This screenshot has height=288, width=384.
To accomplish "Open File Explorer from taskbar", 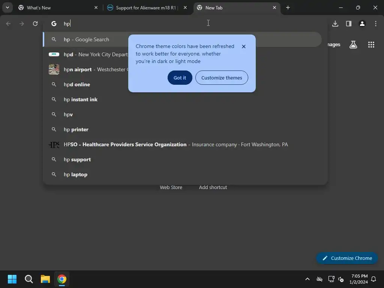I will pyautogui.click(x=45, y=279).
